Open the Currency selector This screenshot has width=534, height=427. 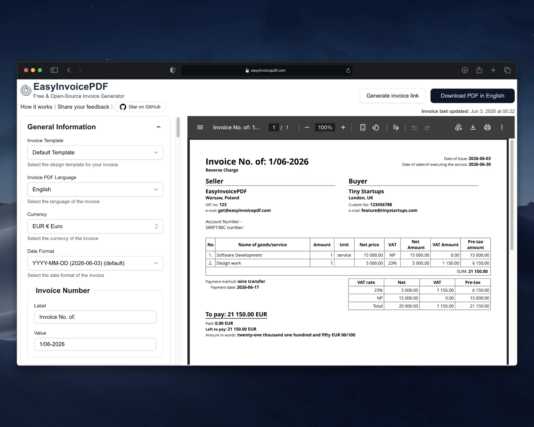(x=95, y=226)
